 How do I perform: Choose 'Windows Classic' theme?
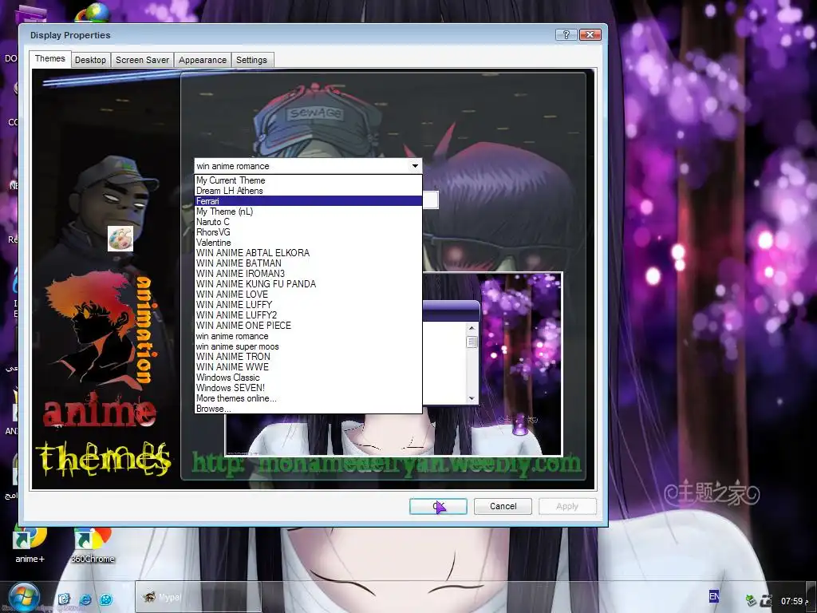point(308,378)
